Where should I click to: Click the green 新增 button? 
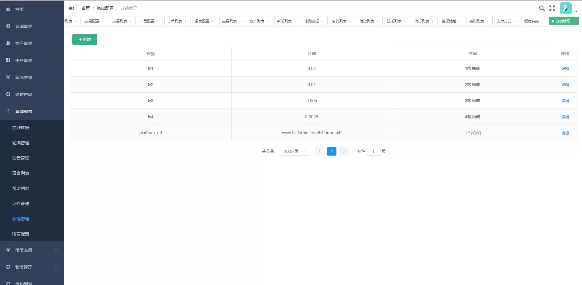pos(85,39)
